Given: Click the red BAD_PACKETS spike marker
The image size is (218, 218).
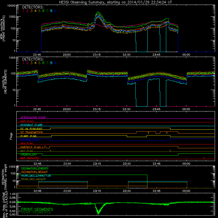Looking at the screenshot, I should tap(204, 158).
